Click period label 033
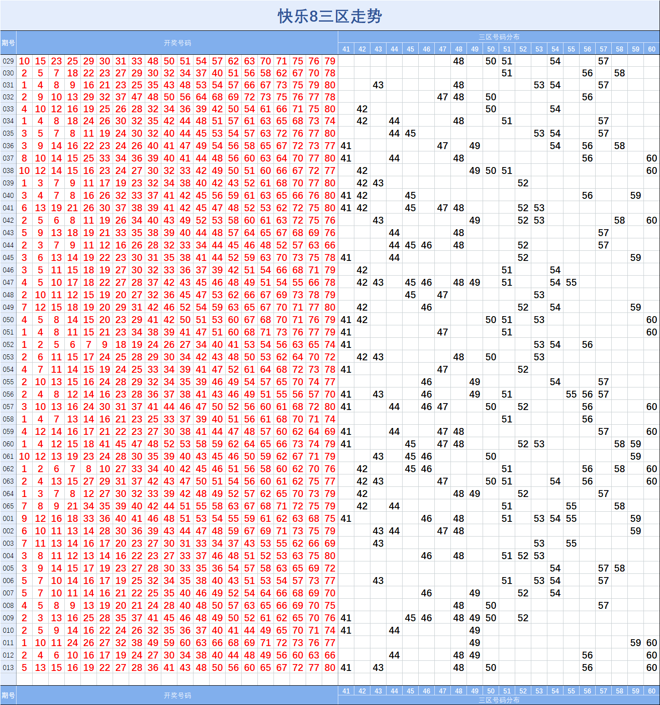The image size is (660, 705). coord(8,109)
